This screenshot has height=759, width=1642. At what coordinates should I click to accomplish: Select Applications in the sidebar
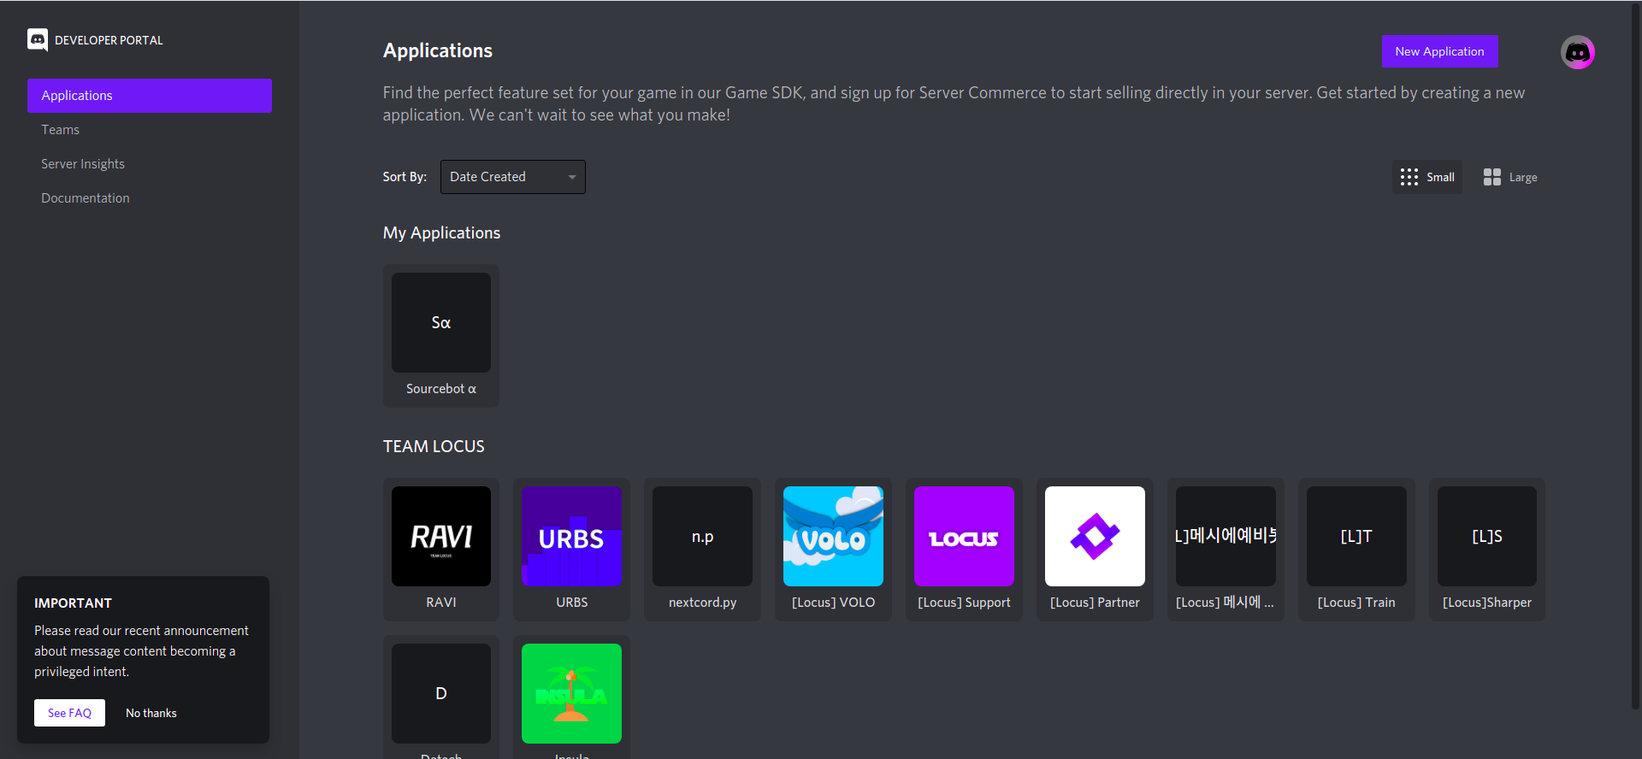[x=150, y=96]
